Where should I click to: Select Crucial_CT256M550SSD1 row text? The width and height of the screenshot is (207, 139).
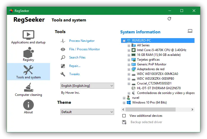click(154, 83)
